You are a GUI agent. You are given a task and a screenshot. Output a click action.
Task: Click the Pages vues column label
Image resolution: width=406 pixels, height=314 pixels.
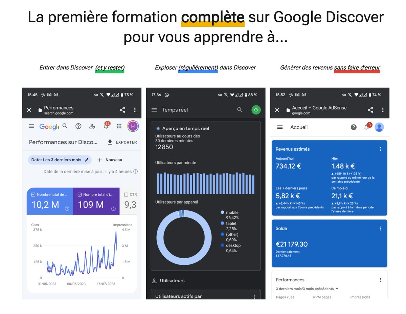(285, 297)
